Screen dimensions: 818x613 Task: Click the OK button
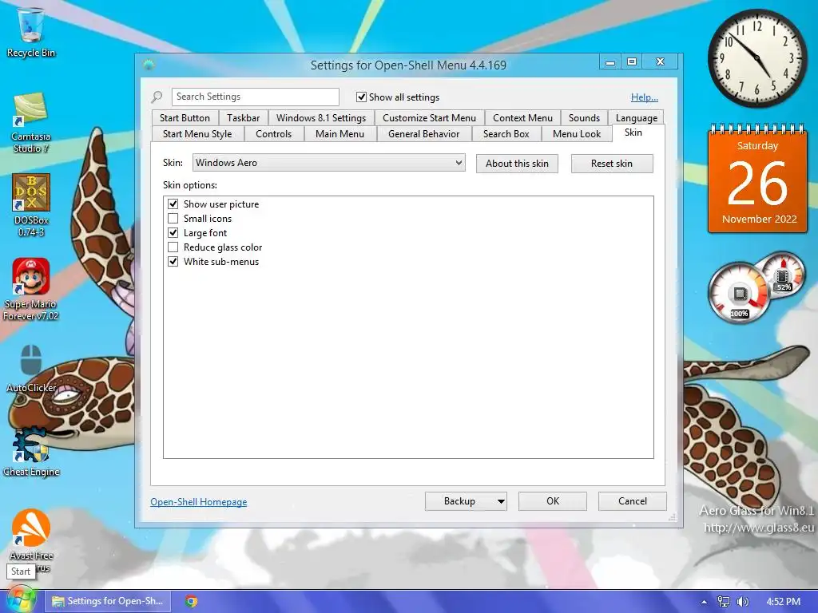(553, 501)
